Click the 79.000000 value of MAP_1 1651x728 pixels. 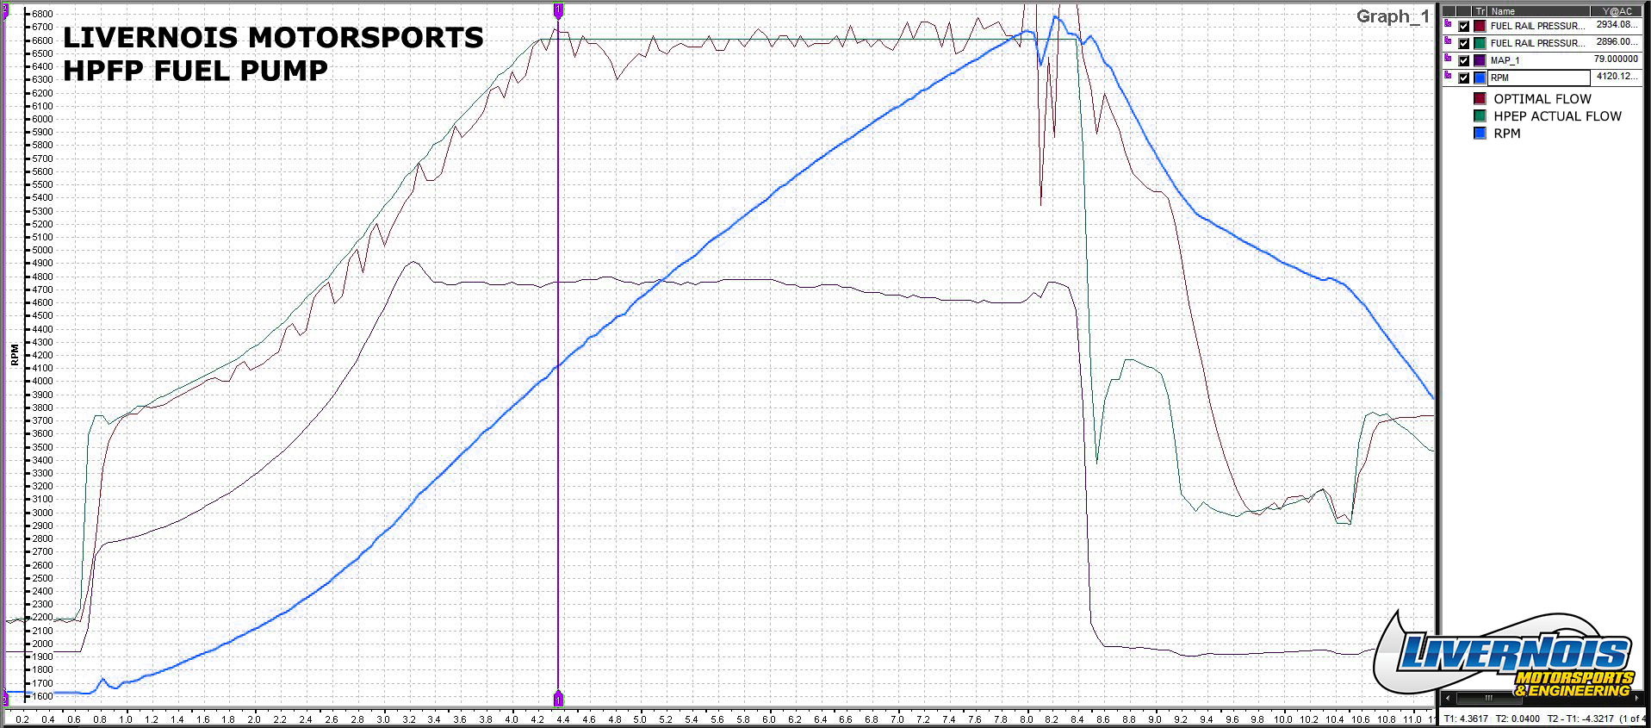click(x=1615, y=59)
